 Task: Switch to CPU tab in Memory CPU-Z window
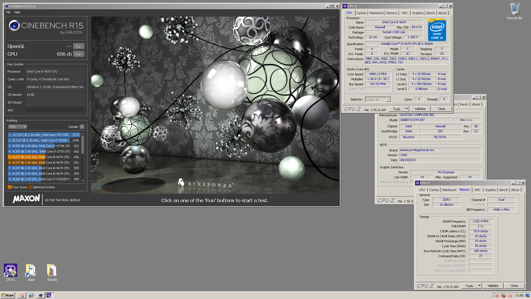coord(422,190)
